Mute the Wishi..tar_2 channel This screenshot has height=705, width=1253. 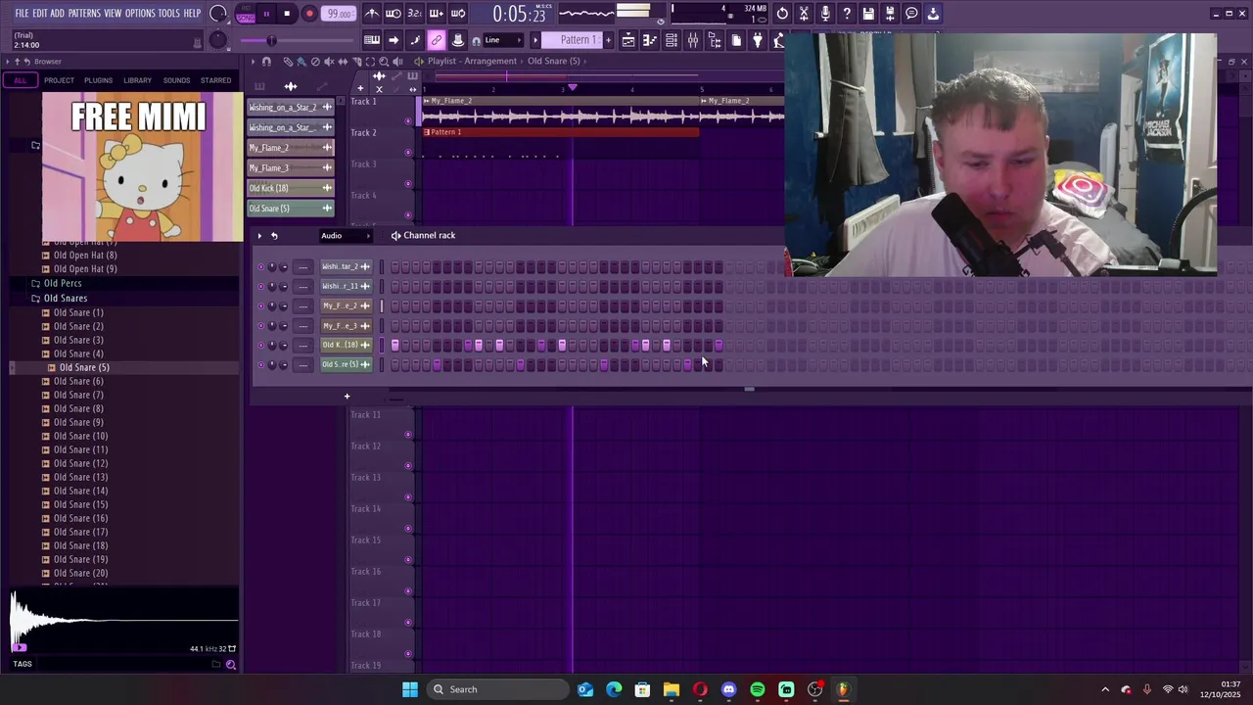coord(261,266)
